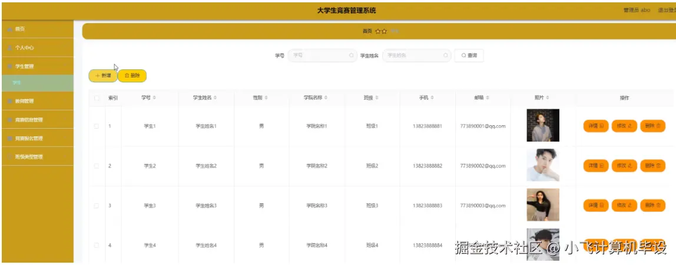The height and width of the screenshot is (265, 676).
Task: Click the star icons in the breadcrumb bar
Action: 381,31
